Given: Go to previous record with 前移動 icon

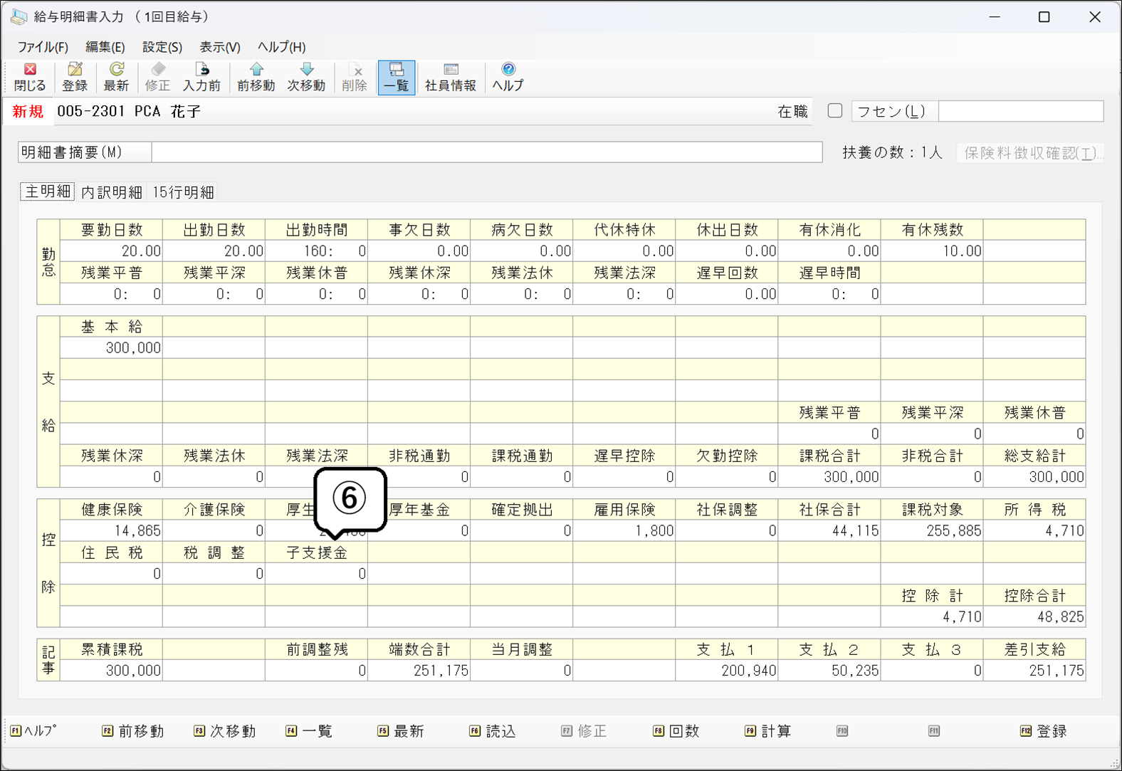Looking at the screenshot, I should click(256, 77).
